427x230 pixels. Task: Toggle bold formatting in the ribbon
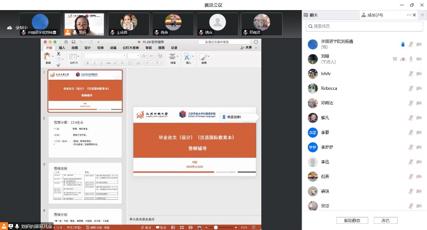click(x=88, y=63)
